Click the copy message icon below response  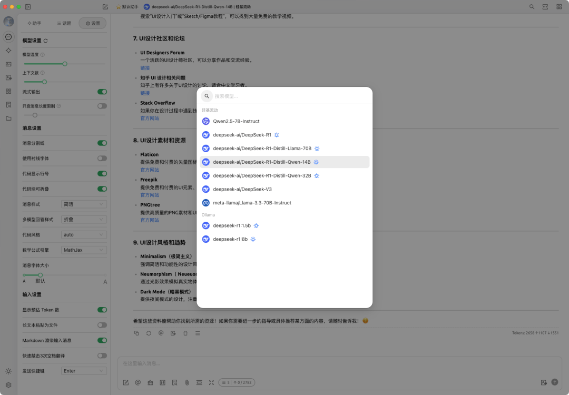pyautogui.click(x=136, y=333)
